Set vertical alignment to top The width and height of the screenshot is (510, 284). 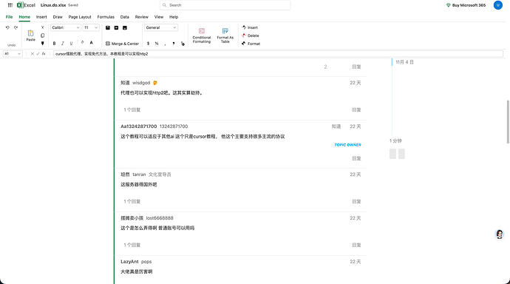coord(108,27)
